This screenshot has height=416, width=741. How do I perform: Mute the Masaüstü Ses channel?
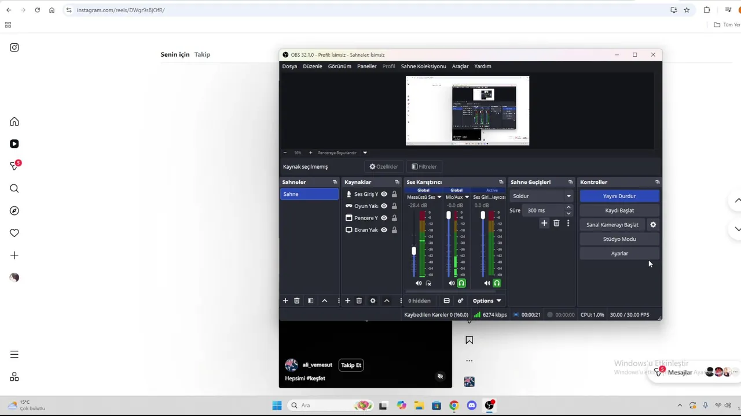click(419, 283)
